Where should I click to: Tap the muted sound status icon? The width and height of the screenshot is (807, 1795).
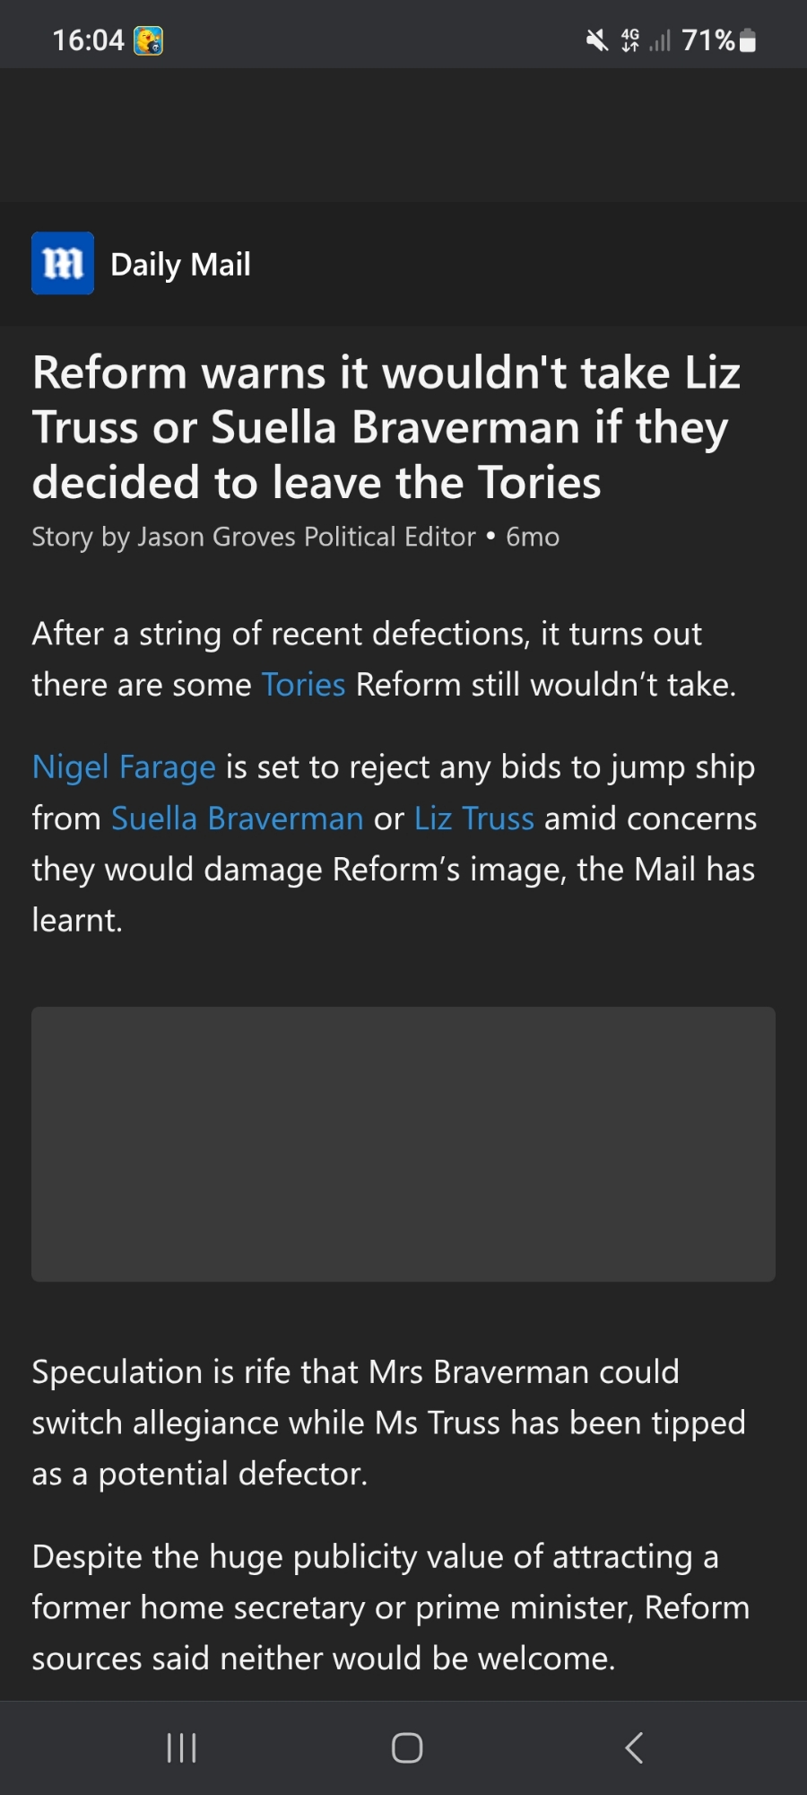pyautogui.click(x=596, y=40)
